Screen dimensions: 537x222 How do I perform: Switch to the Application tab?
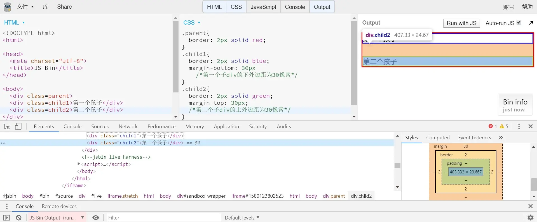point(226,126)
